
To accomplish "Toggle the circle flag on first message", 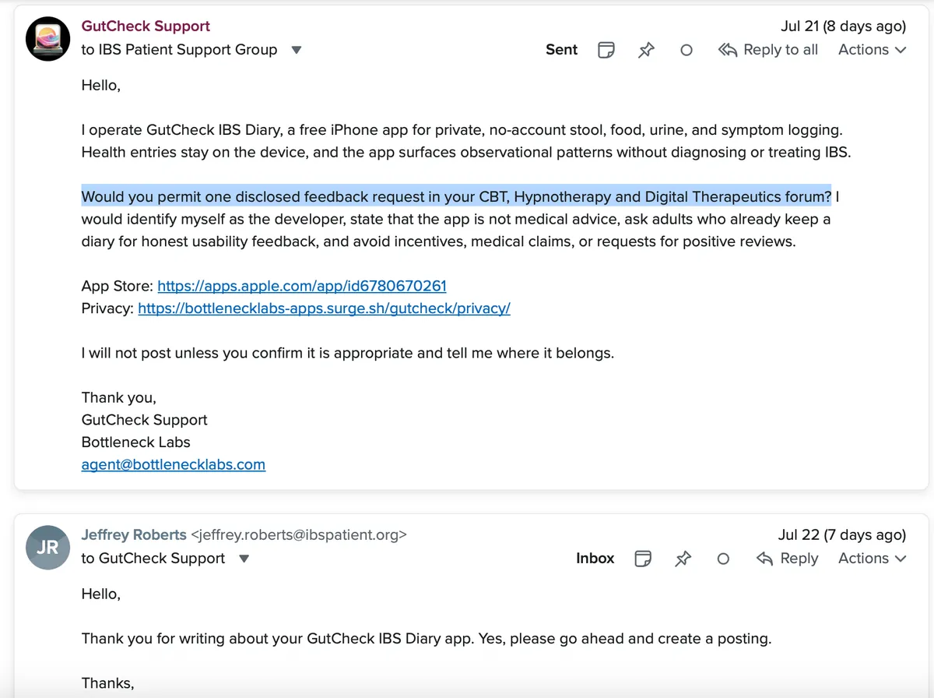I will click(x=686, y=50).
